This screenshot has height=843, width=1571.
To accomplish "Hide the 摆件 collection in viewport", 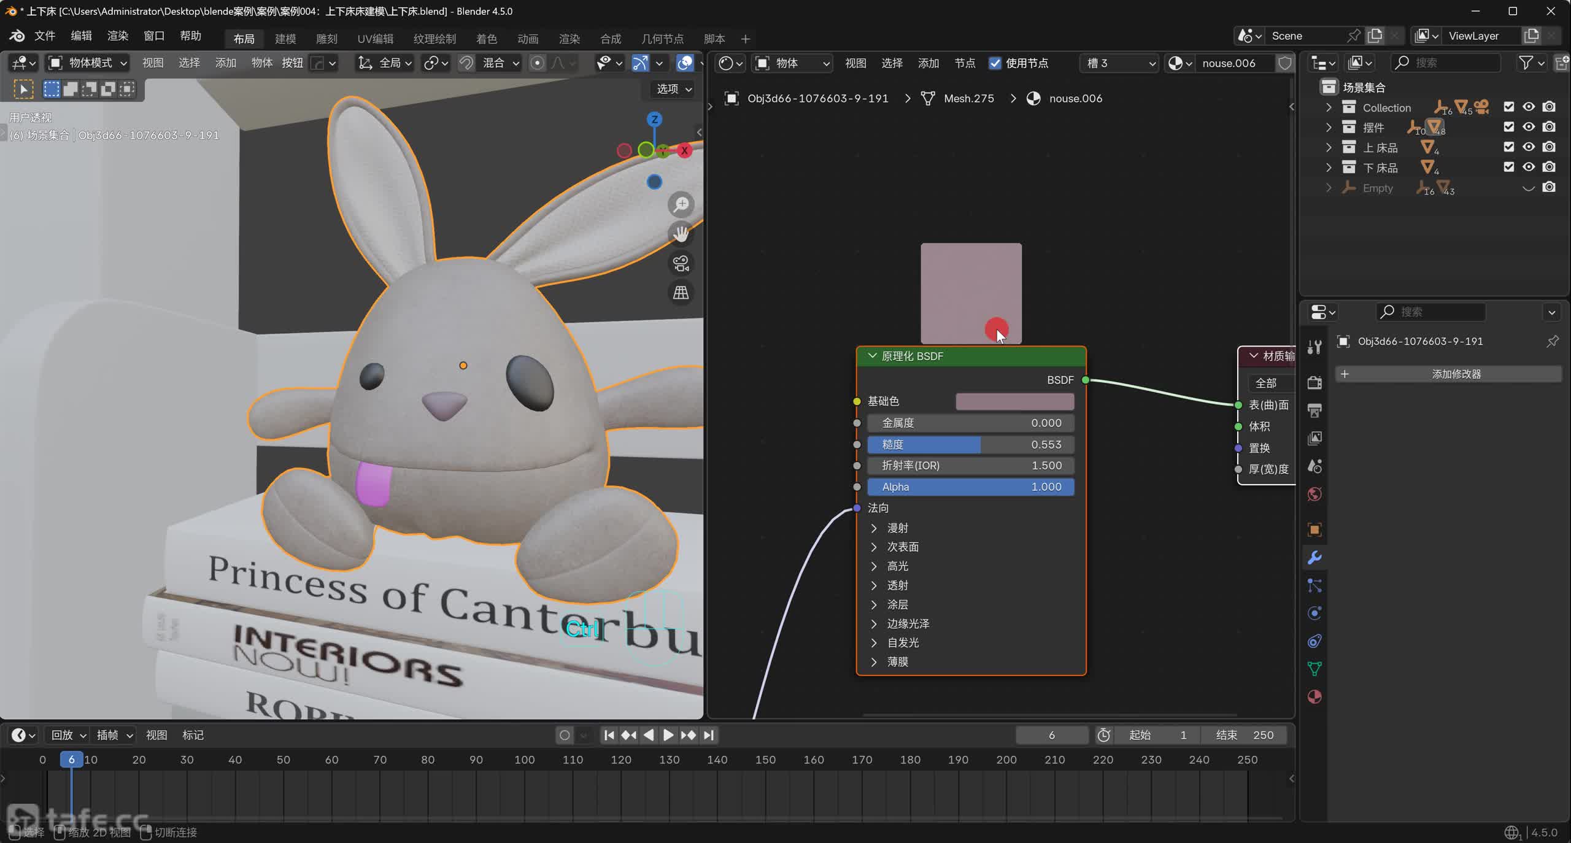I will [1529, 127].
